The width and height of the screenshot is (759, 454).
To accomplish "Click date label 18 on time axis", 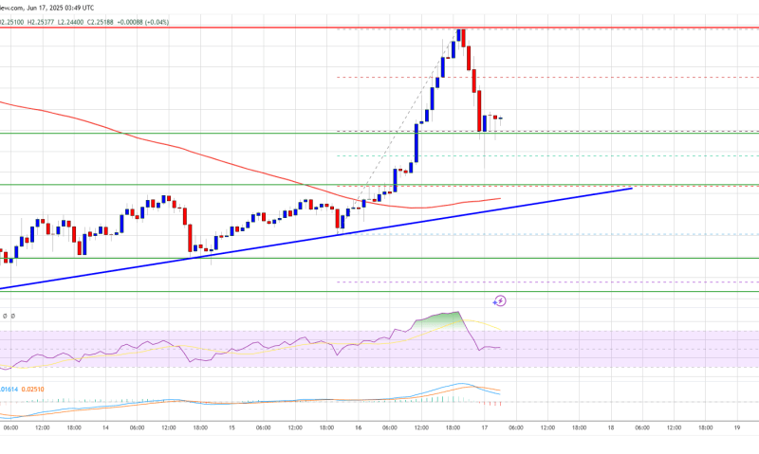I will click(x=611, y=427).
